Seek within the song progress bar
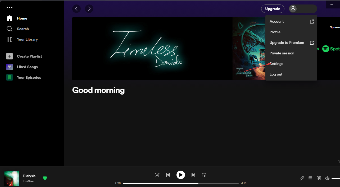 181,183
